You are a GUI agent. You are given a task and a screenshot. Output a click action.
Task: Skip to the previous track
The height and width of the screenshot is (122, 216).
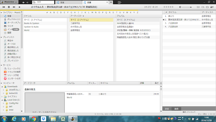pyautogui.click(x=4, y=7)
